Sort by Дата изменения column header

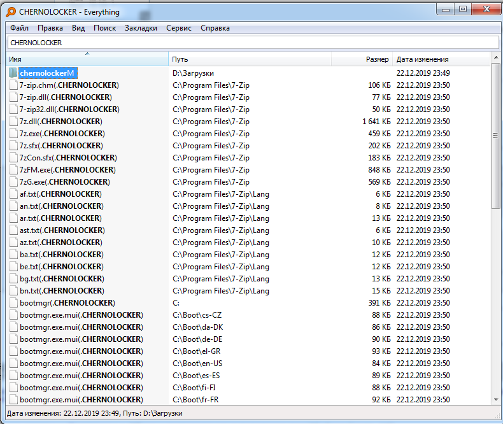(x=441, y=59)
